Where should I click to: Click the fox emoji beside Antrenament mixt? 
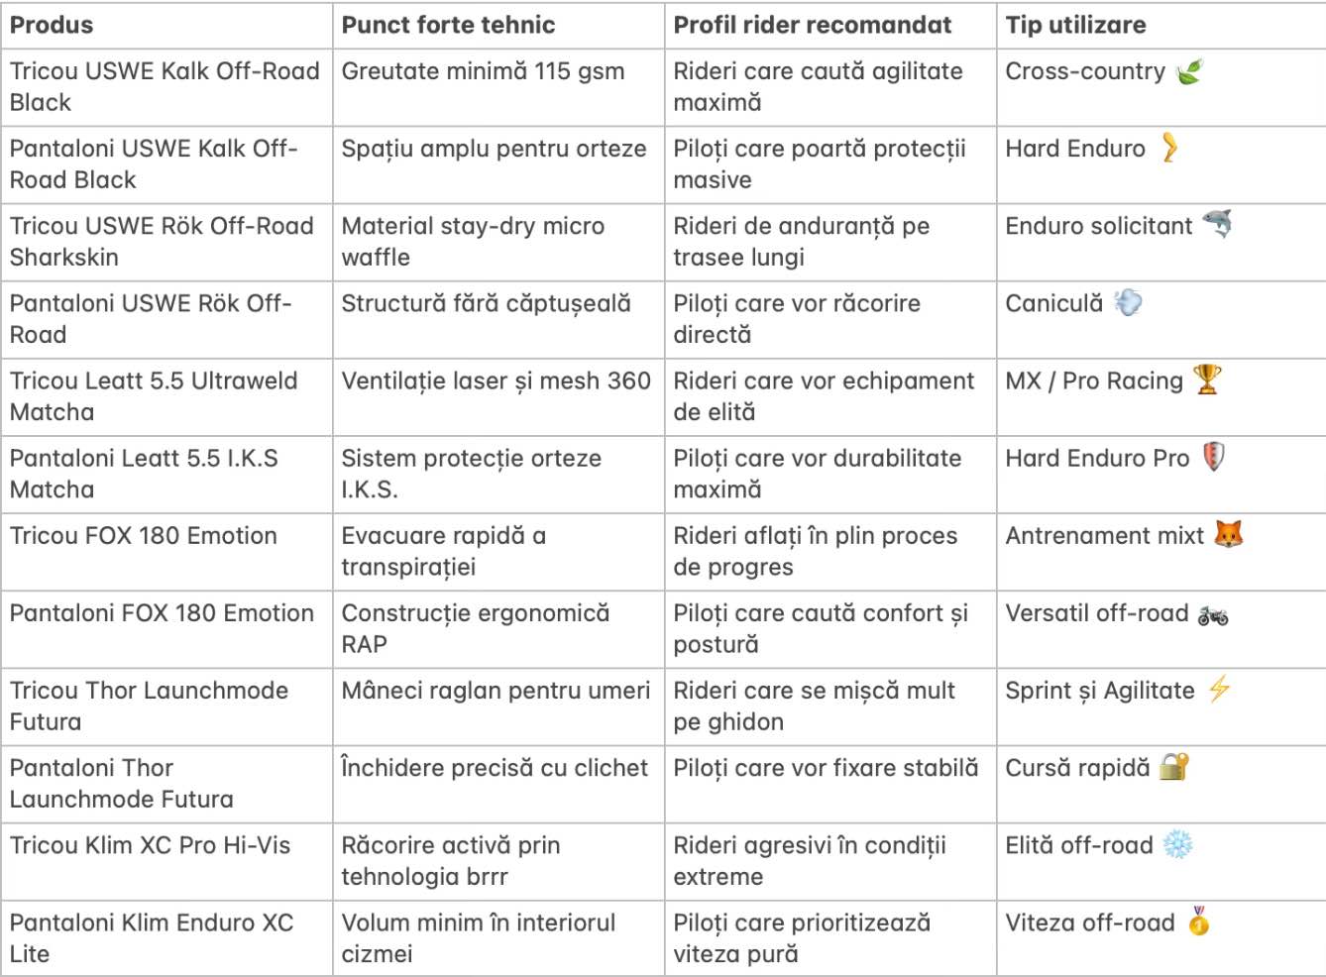tap(1229, 535)
